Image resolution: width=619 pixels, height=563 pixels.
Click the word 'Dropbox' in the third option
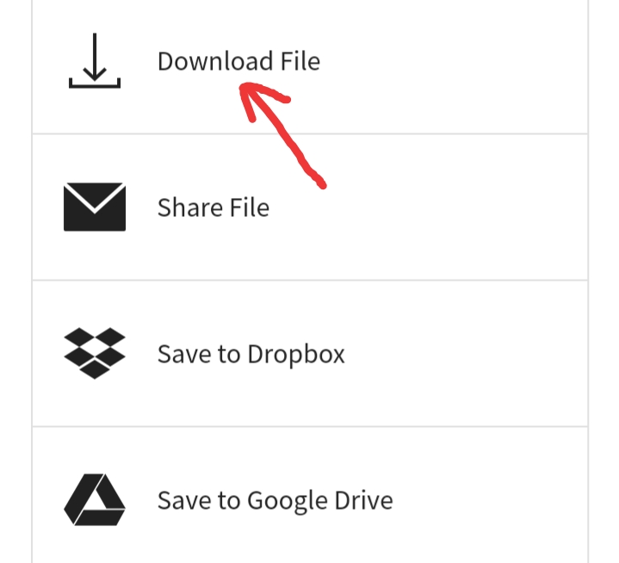(x=296, y=354)
